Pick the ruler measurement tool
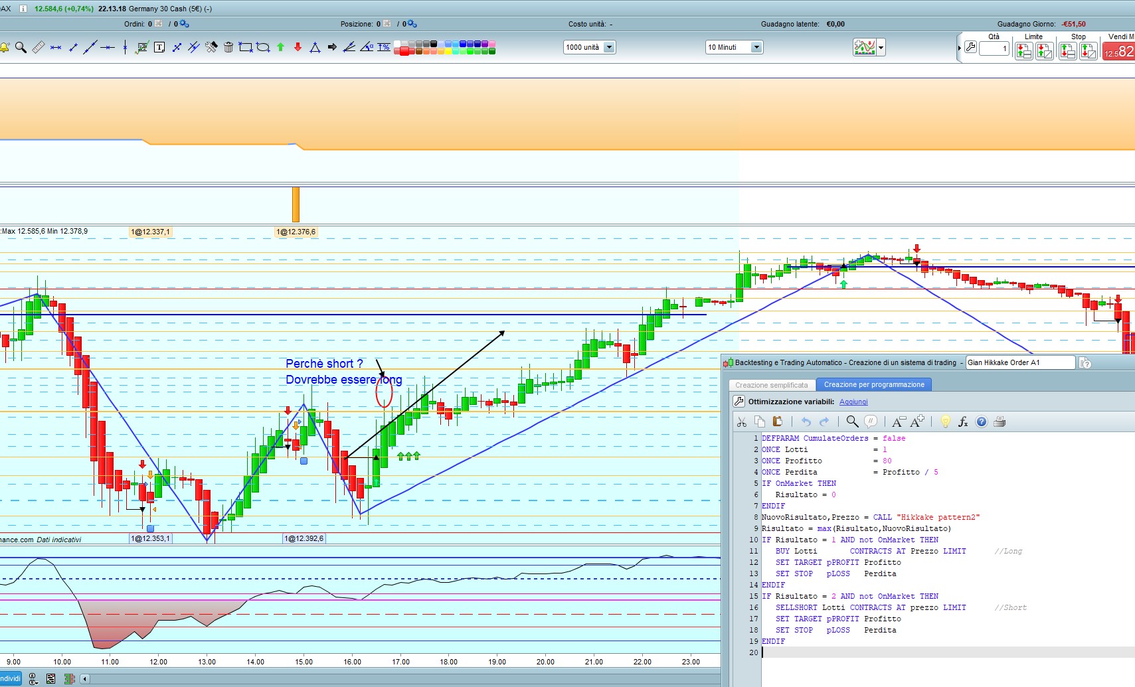The image size is (1135, 687). (x=39, y=47)
